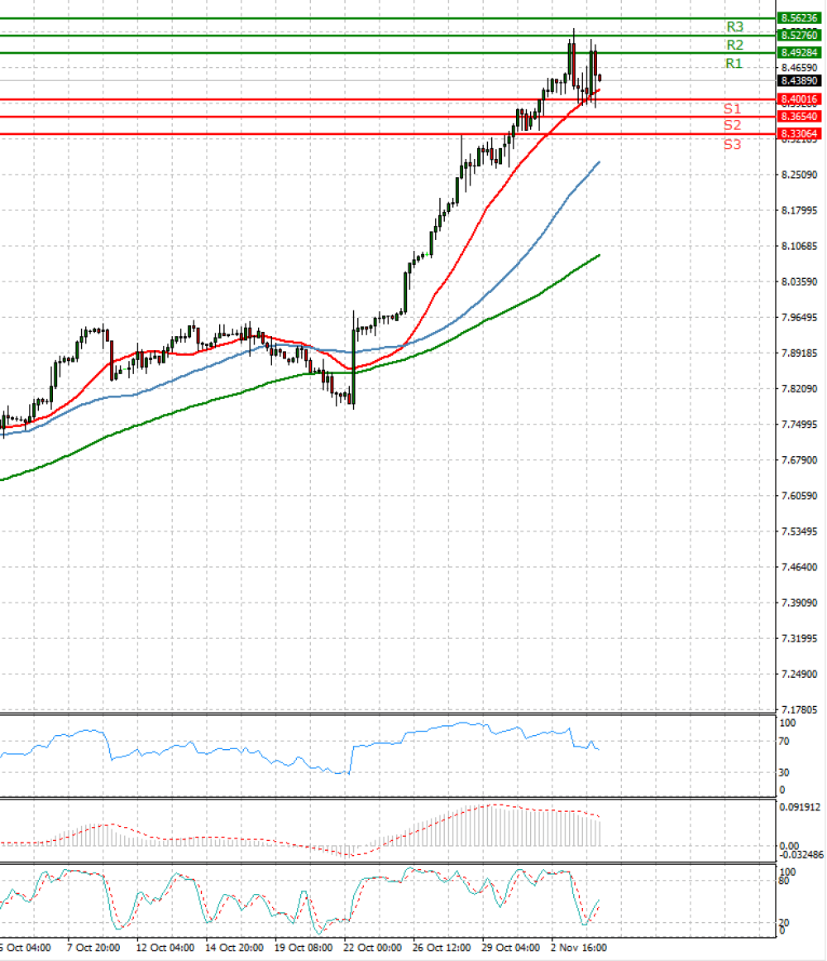The width and height of the screenshot is (827, 961).
Task: Click the 20 level on the stochastic scale
Action: 783,922
